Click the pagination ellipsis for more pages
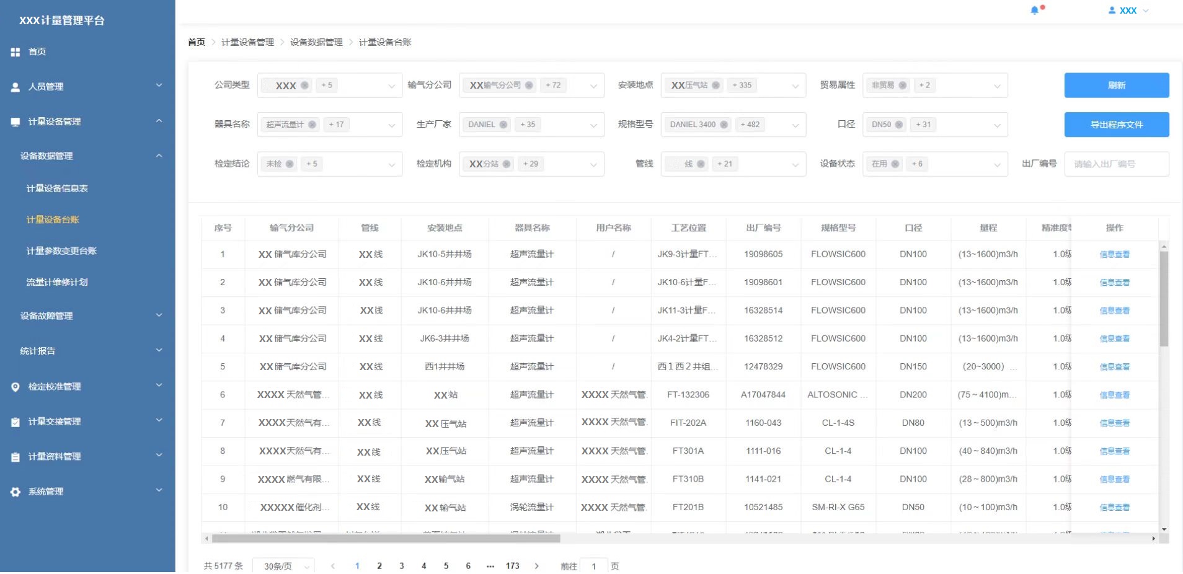The width and height of the screenshot is (1183, 574). tap(490, 567)
